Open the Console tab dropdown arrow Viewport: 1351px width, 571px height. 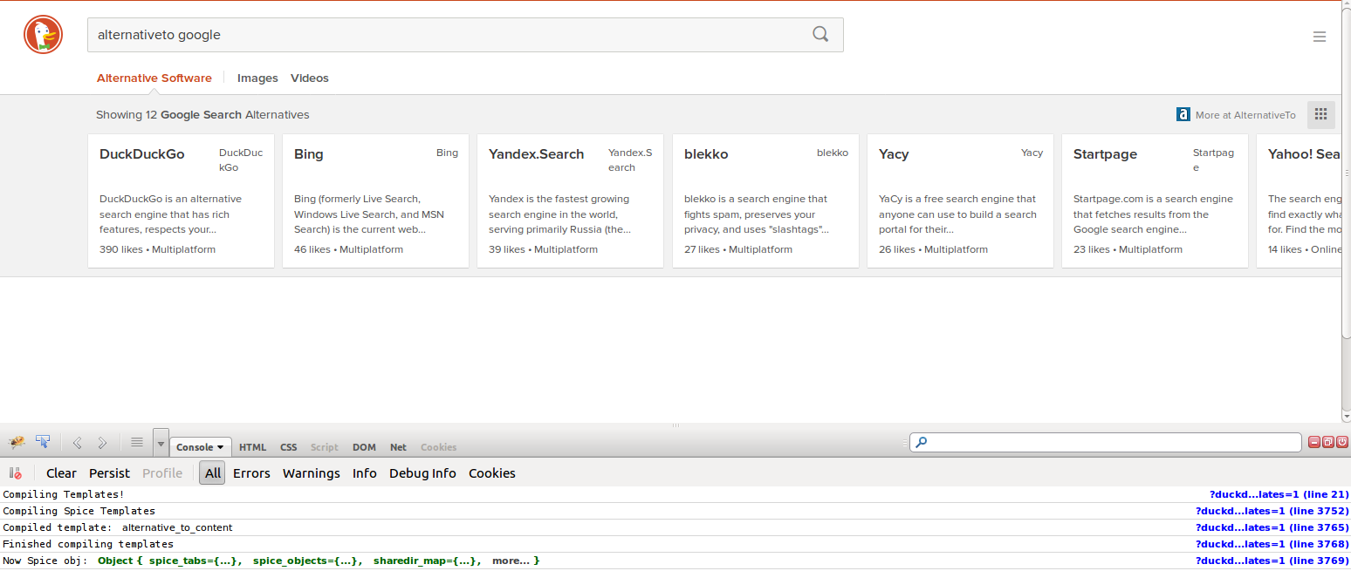pyautogui.click(x=221, y=447)
